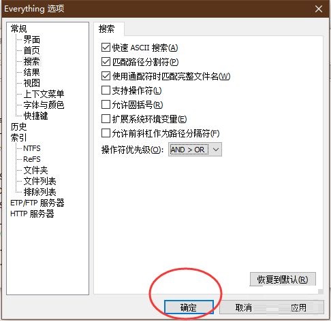Toggle 使用通配符时匹配完整文件名 checkbox
The height and width of the screenshot is (321, 331).
[x=106, y=76]
